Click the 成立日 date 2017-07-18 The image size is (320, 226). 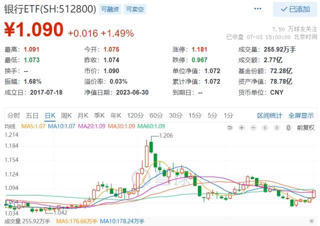(46, 92)
